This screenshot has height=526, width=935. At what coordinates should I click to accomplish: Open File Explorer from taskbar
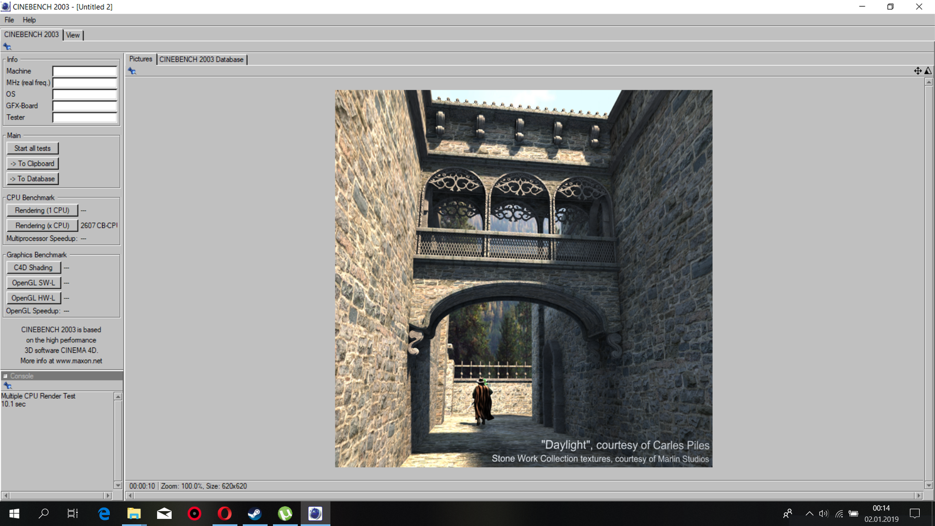tap(134, 514)
